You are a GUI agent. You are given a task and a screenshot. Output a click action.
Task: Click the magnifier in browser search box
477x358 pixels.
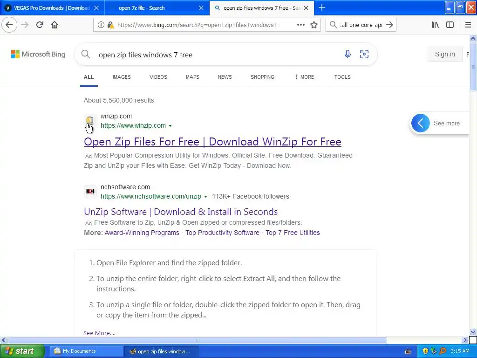click(x=333, y=25)
